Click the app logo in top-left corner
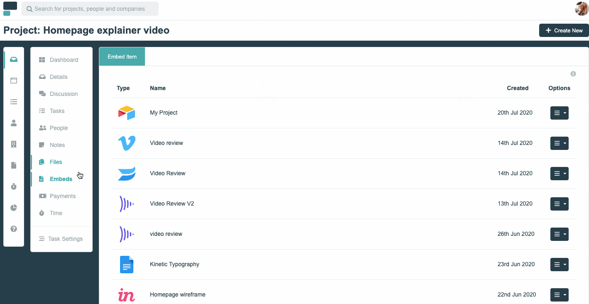The image size is (589, 304). (x=10, y=9)
